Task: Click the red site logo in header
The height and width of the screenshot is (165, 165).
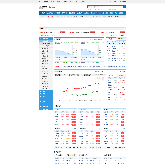Action: 43,7
